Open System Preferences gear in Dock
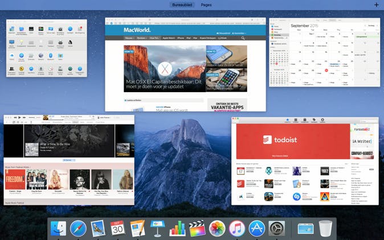The height and width of the screenshot is (240, 384). click(x=277, y=229)
